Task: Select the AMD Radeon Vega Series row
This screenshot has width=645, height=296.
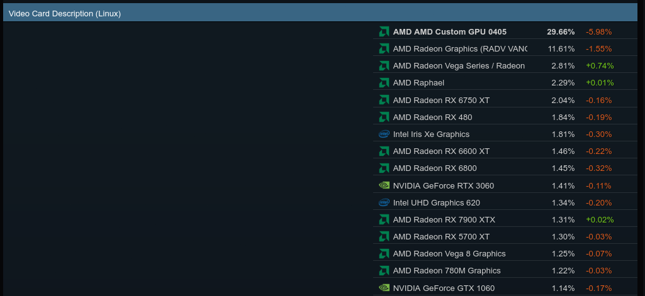Action: 459,65
